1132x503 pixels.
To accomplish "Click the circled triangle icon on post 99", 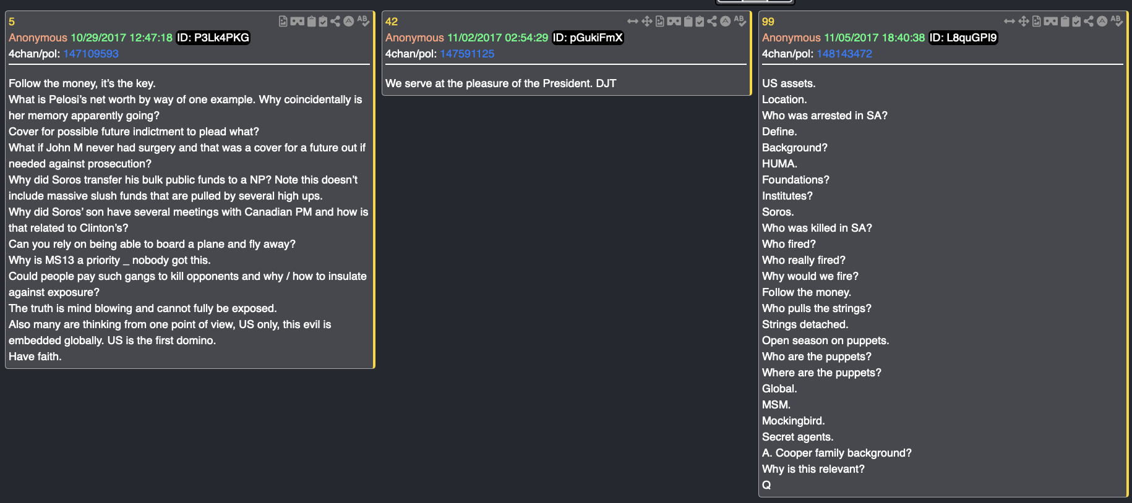I will 1102,21.
